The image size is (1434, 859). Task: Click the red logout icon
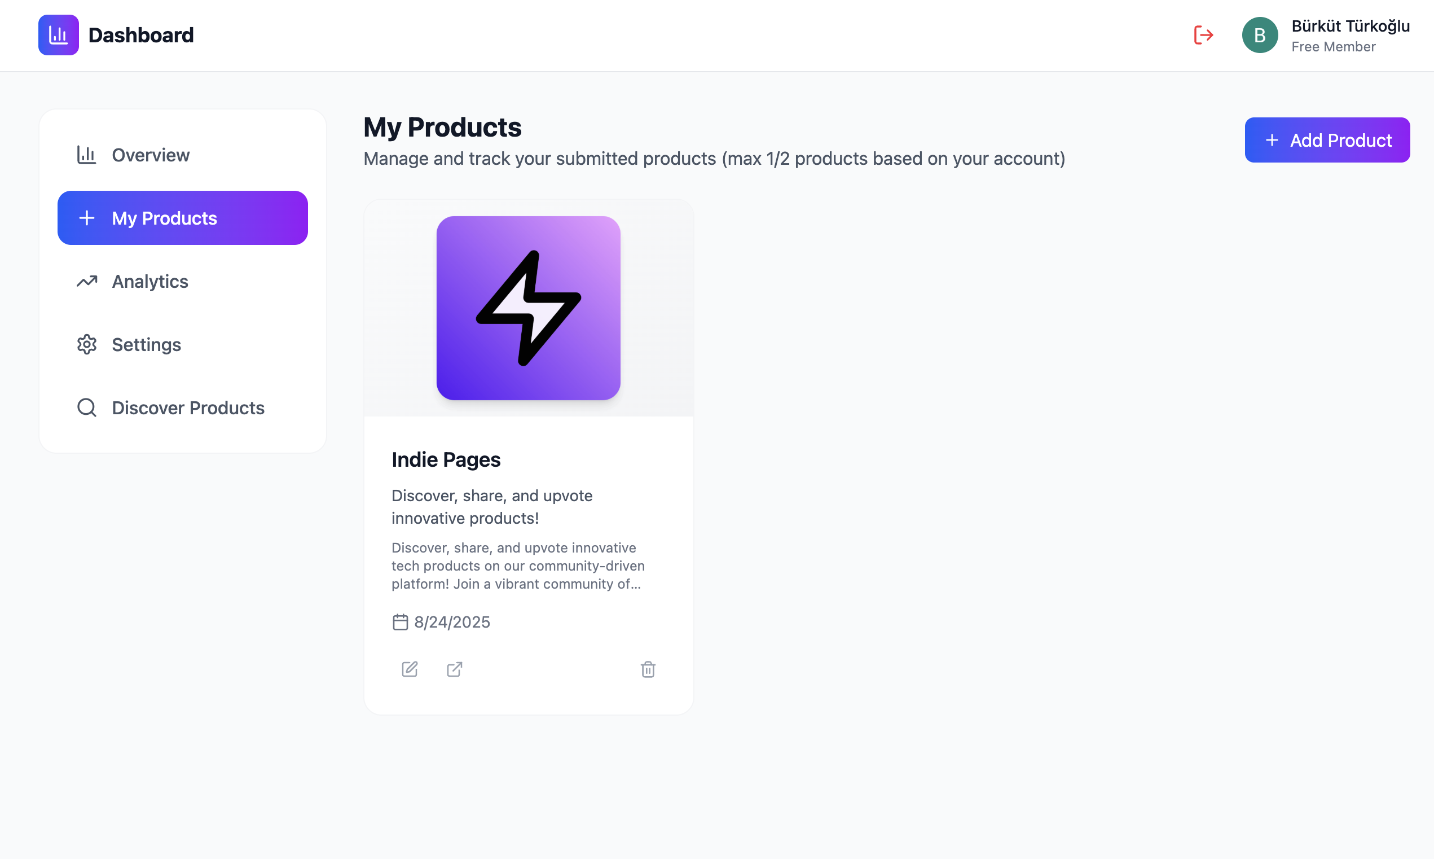1203,35
